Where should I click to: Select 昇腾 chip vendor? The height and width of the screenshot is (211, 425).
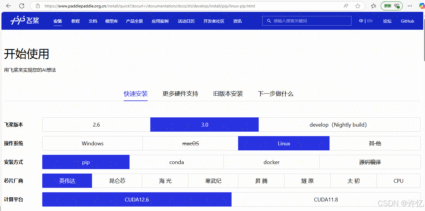click(x=261, y=181)
